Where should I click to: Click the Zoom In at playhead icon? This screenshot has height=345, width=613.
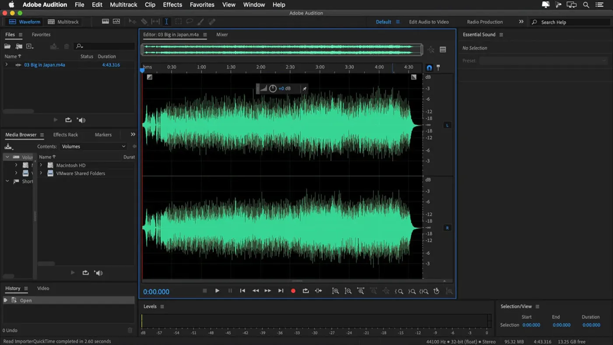pos(360,291)
